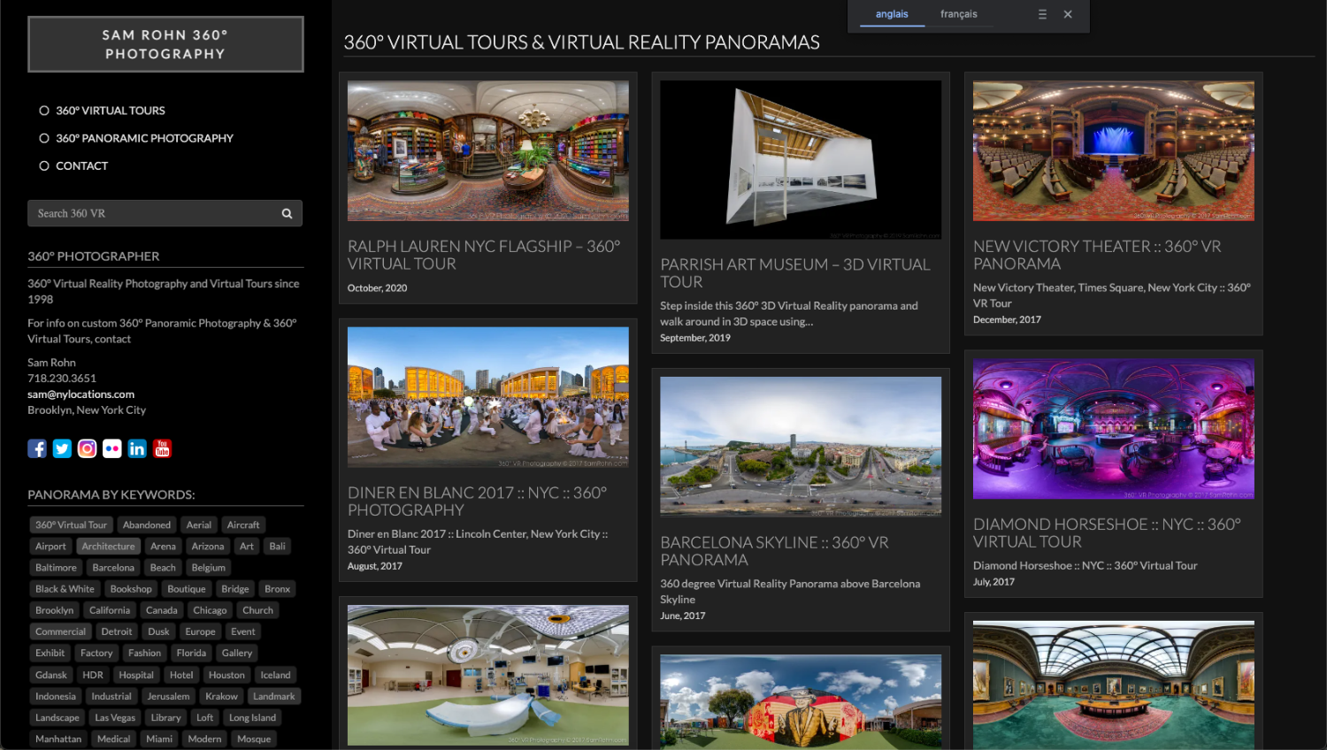This screenshot has width=1327, height=750.
Task: Select the Architecture keyword tag
Action: pos(108,547)
